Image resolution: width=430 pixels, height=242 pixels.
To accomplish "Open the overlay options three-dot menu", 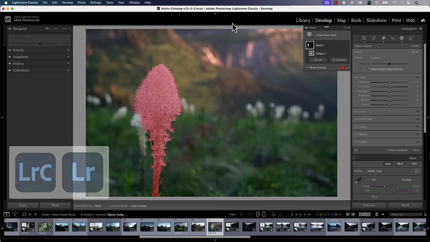I will [348, 68].
